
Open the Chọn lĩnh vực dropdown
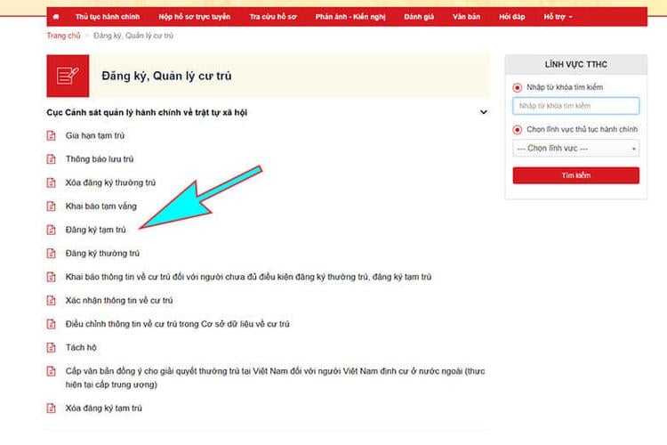coord(576,149)
